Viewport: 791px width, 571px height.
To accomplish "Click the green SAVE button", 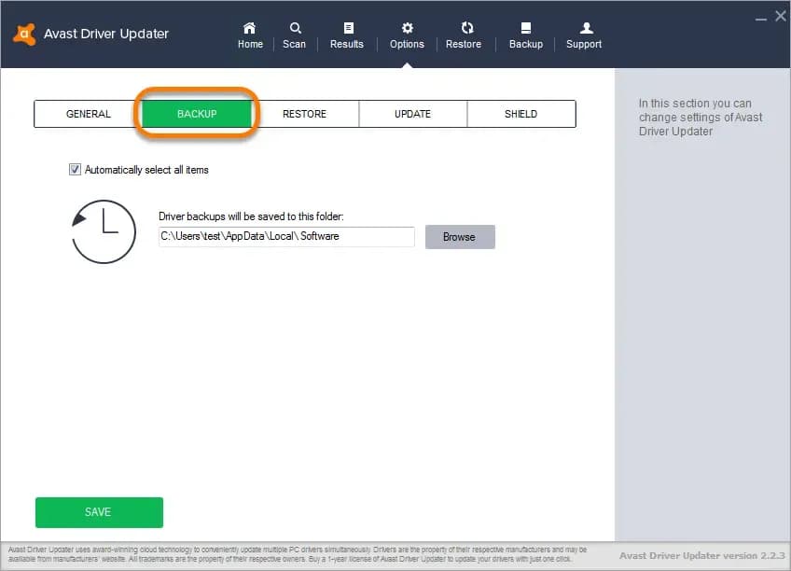I will pos(99,512).
